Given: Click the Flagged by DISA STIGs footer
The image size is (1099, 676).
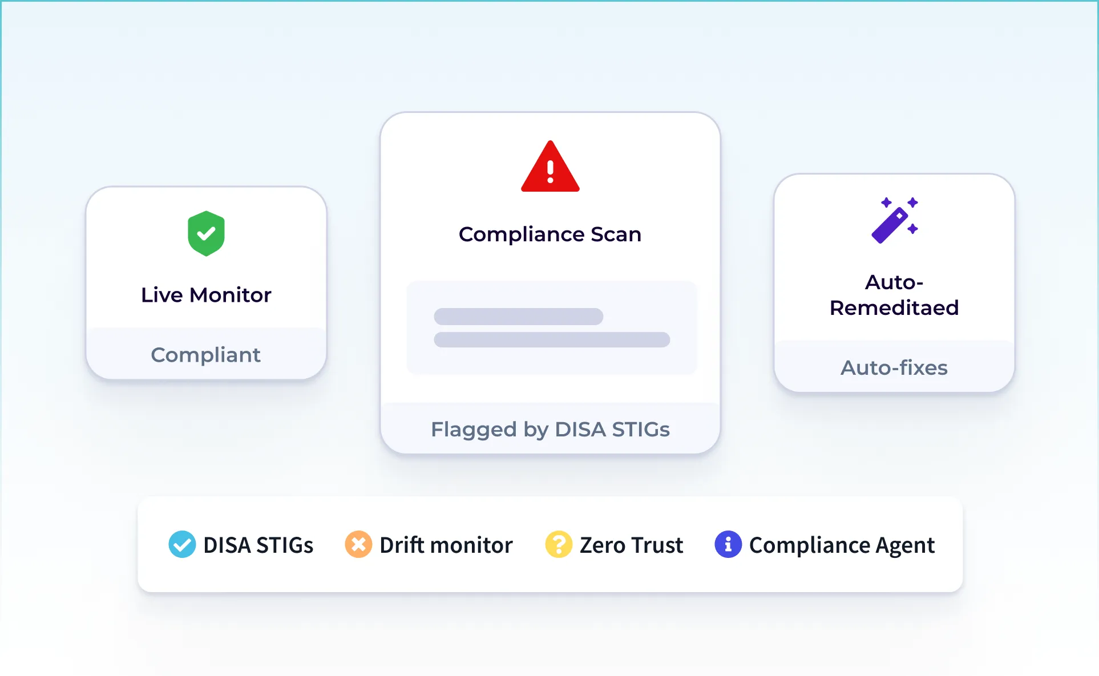Looking at the screenshot, I should pos(550,429).
